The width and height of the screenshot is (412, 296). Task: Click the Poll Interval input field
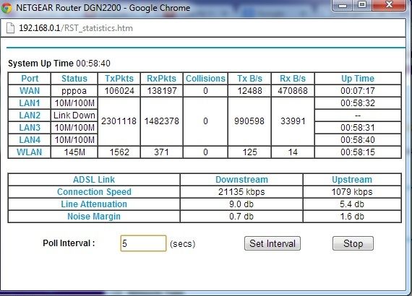(x=143, y=243)
